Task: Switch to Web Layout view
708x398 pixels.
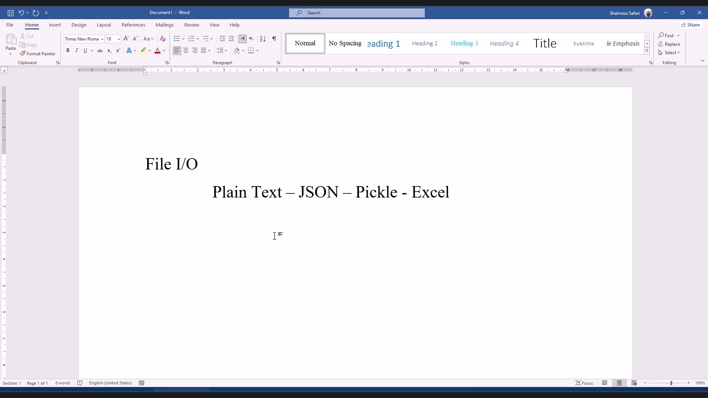Action: [634, 383]
